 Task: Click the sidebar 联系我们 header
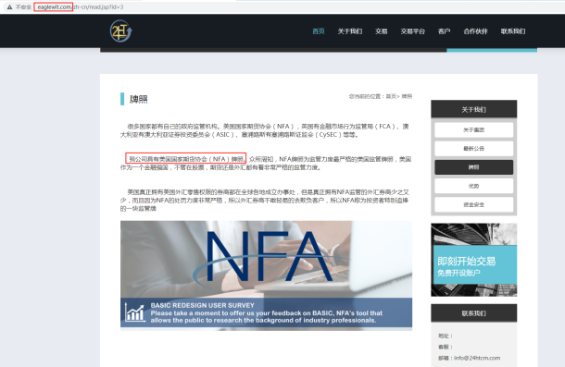coord(474,313)
